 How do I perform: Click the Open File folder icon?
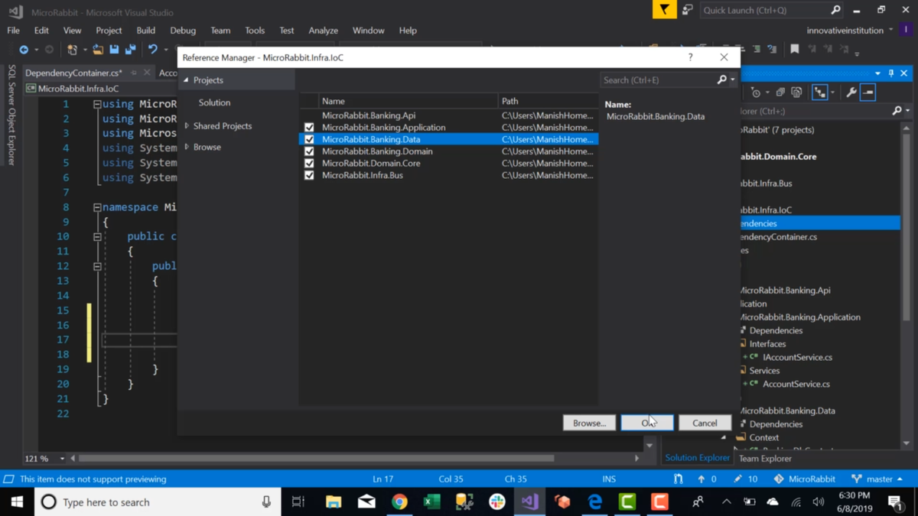click(x=98, y=50)
